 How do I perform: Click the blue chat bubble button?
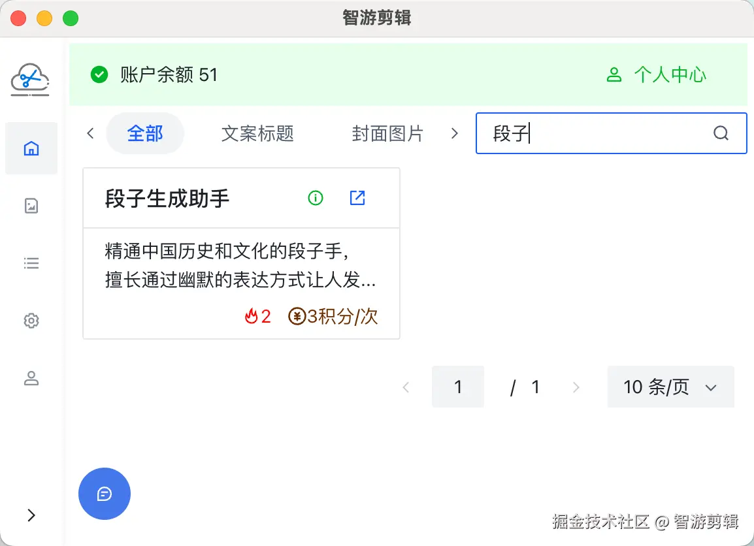pyautogui.click(x=105, y=494)
